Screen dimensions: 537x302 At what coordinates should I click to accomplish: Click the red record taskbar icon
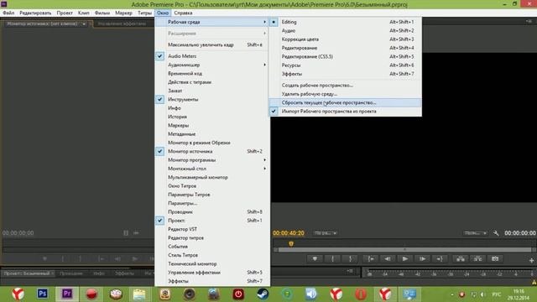coord(91,294)
